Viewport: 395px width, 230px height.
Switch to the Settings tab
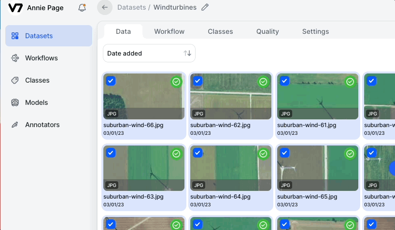(x=316, y=31)
